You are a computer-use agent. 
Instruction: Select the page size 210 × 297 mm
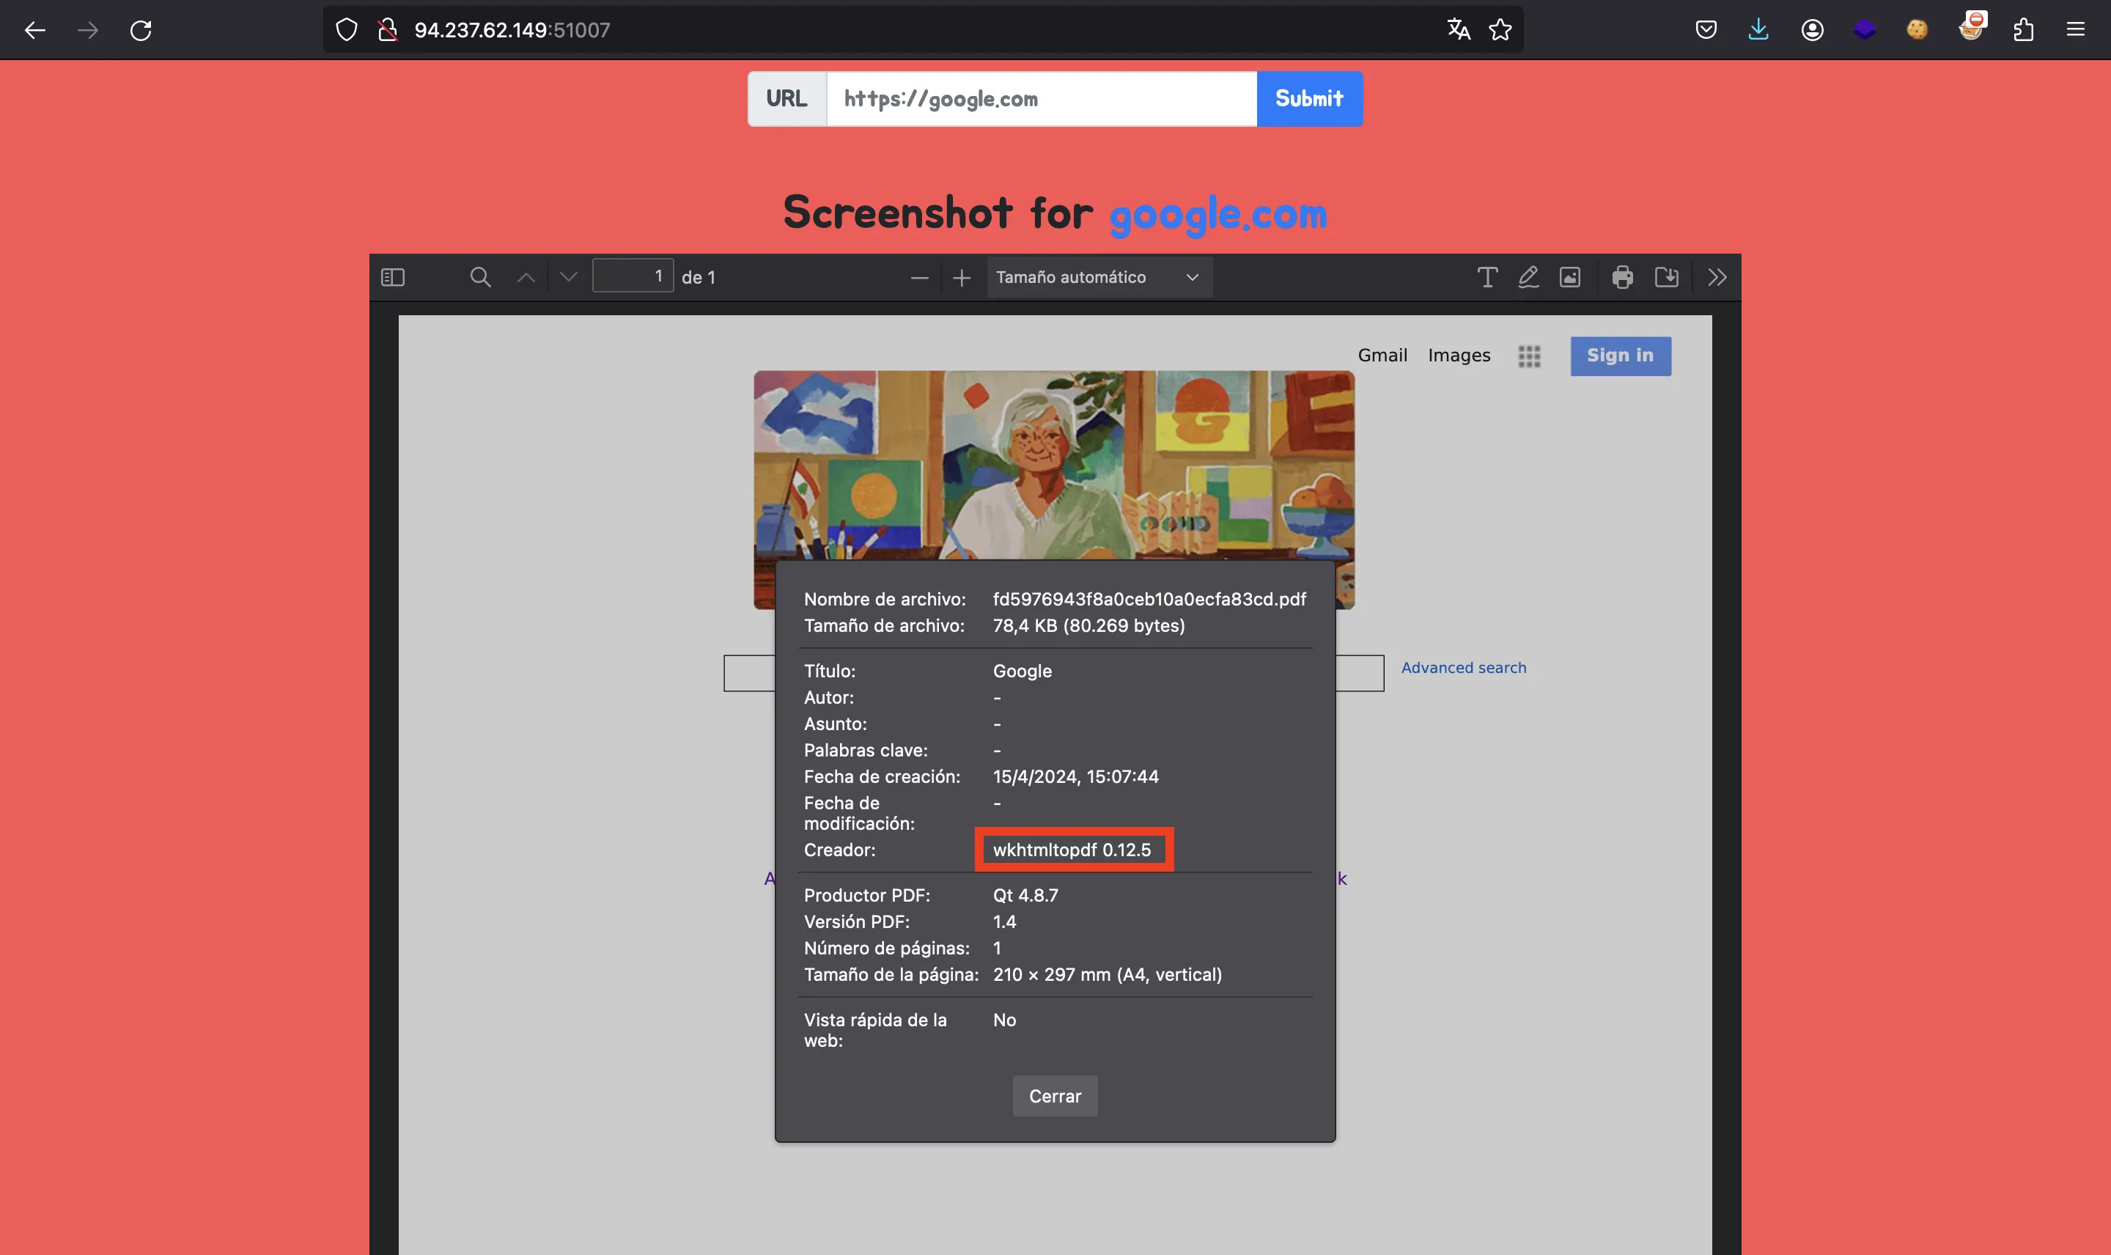(x=1108, y=975)
